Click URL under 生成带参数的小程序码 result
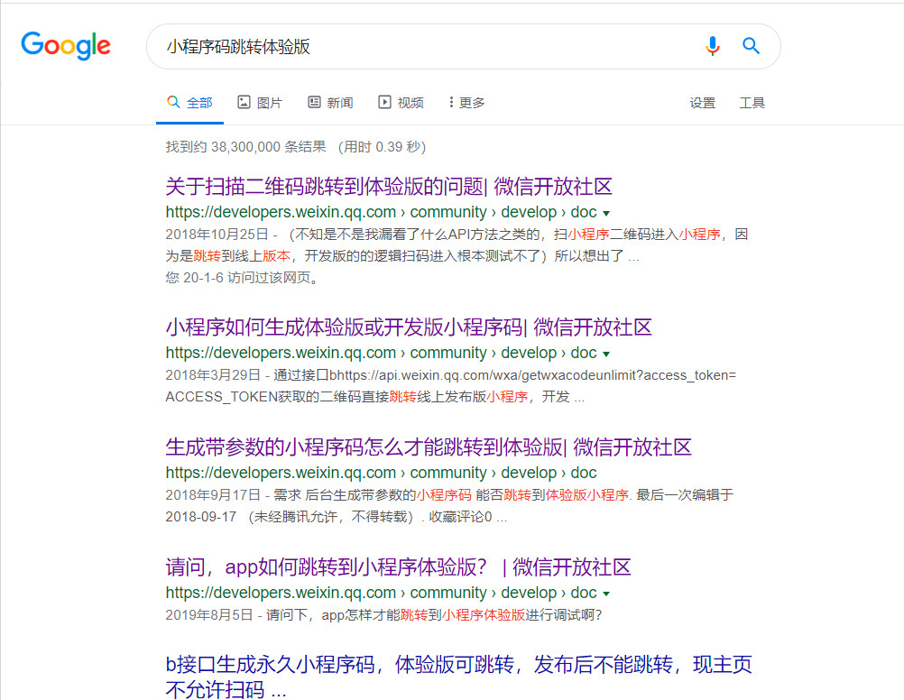This screenshot has height=700, width=904. tap(381, 473)
